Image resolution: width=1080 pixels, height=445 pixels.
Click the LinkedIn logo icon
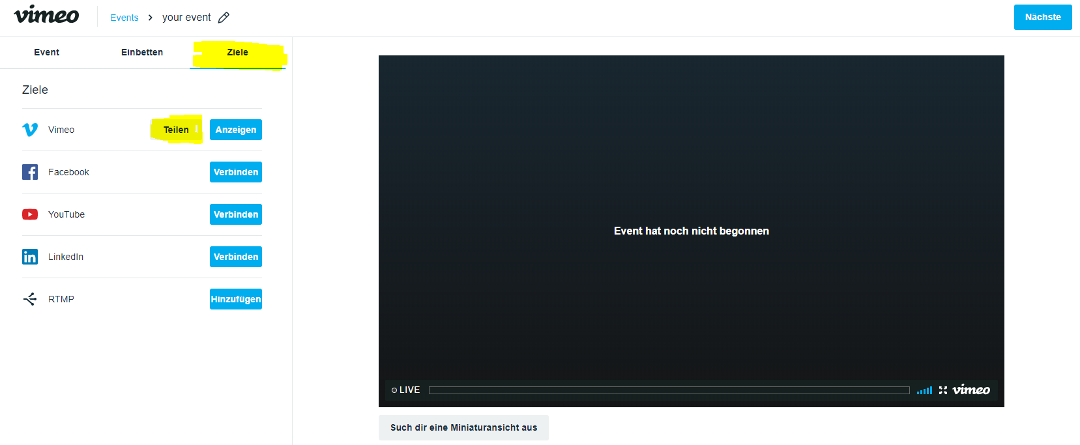click(x=30, y=257)
